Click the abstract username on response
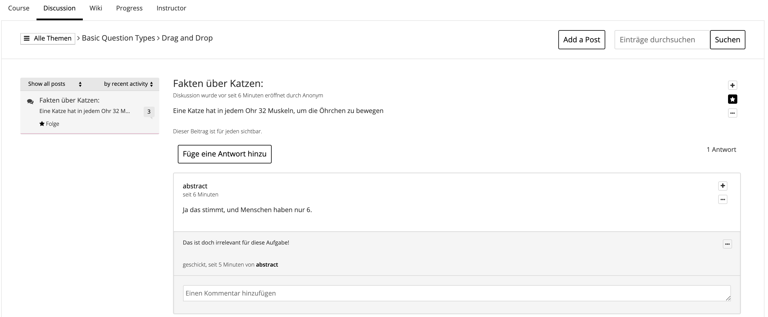 tap(195, 186)
